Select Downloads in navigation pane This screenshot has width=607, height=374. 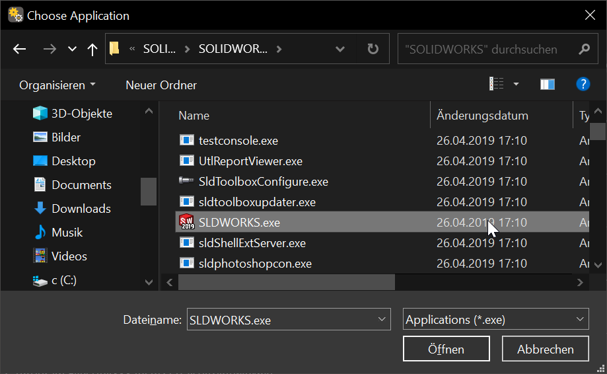pos(73,209)
